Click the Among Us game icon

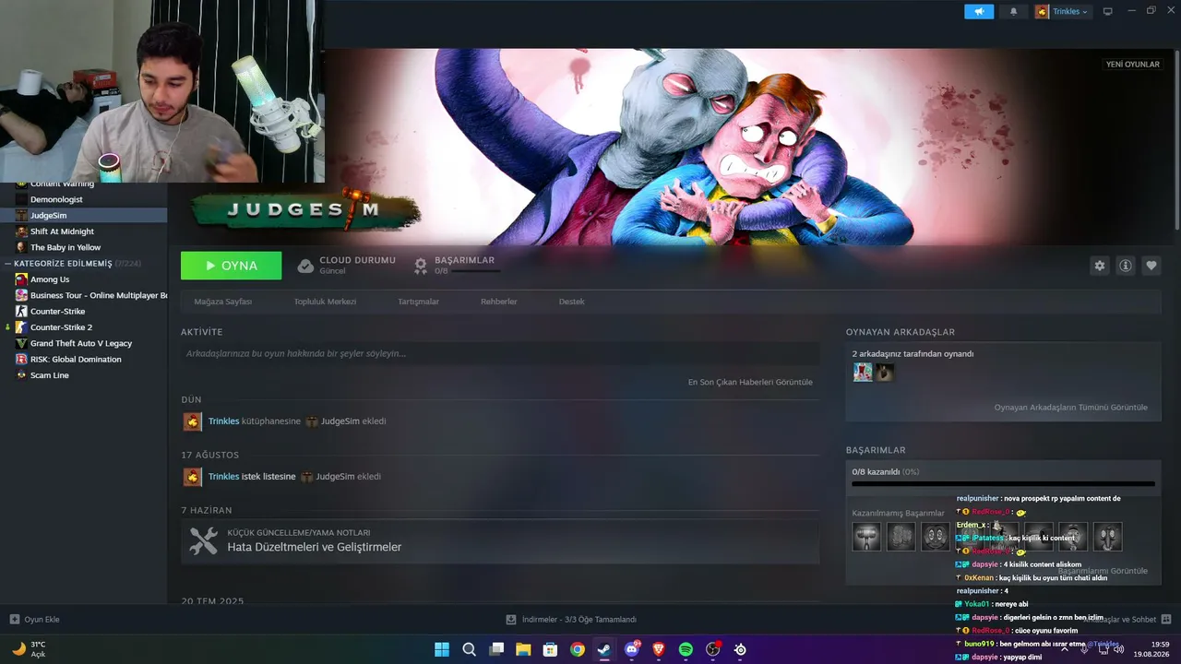pyautogui.click(x=21, y=279)
